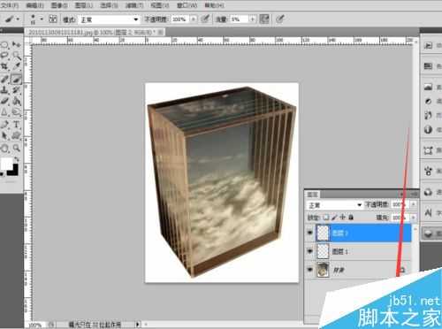Open the 文件(F) menu
This screenshot has height=329, width=442.
pos(10,5)
